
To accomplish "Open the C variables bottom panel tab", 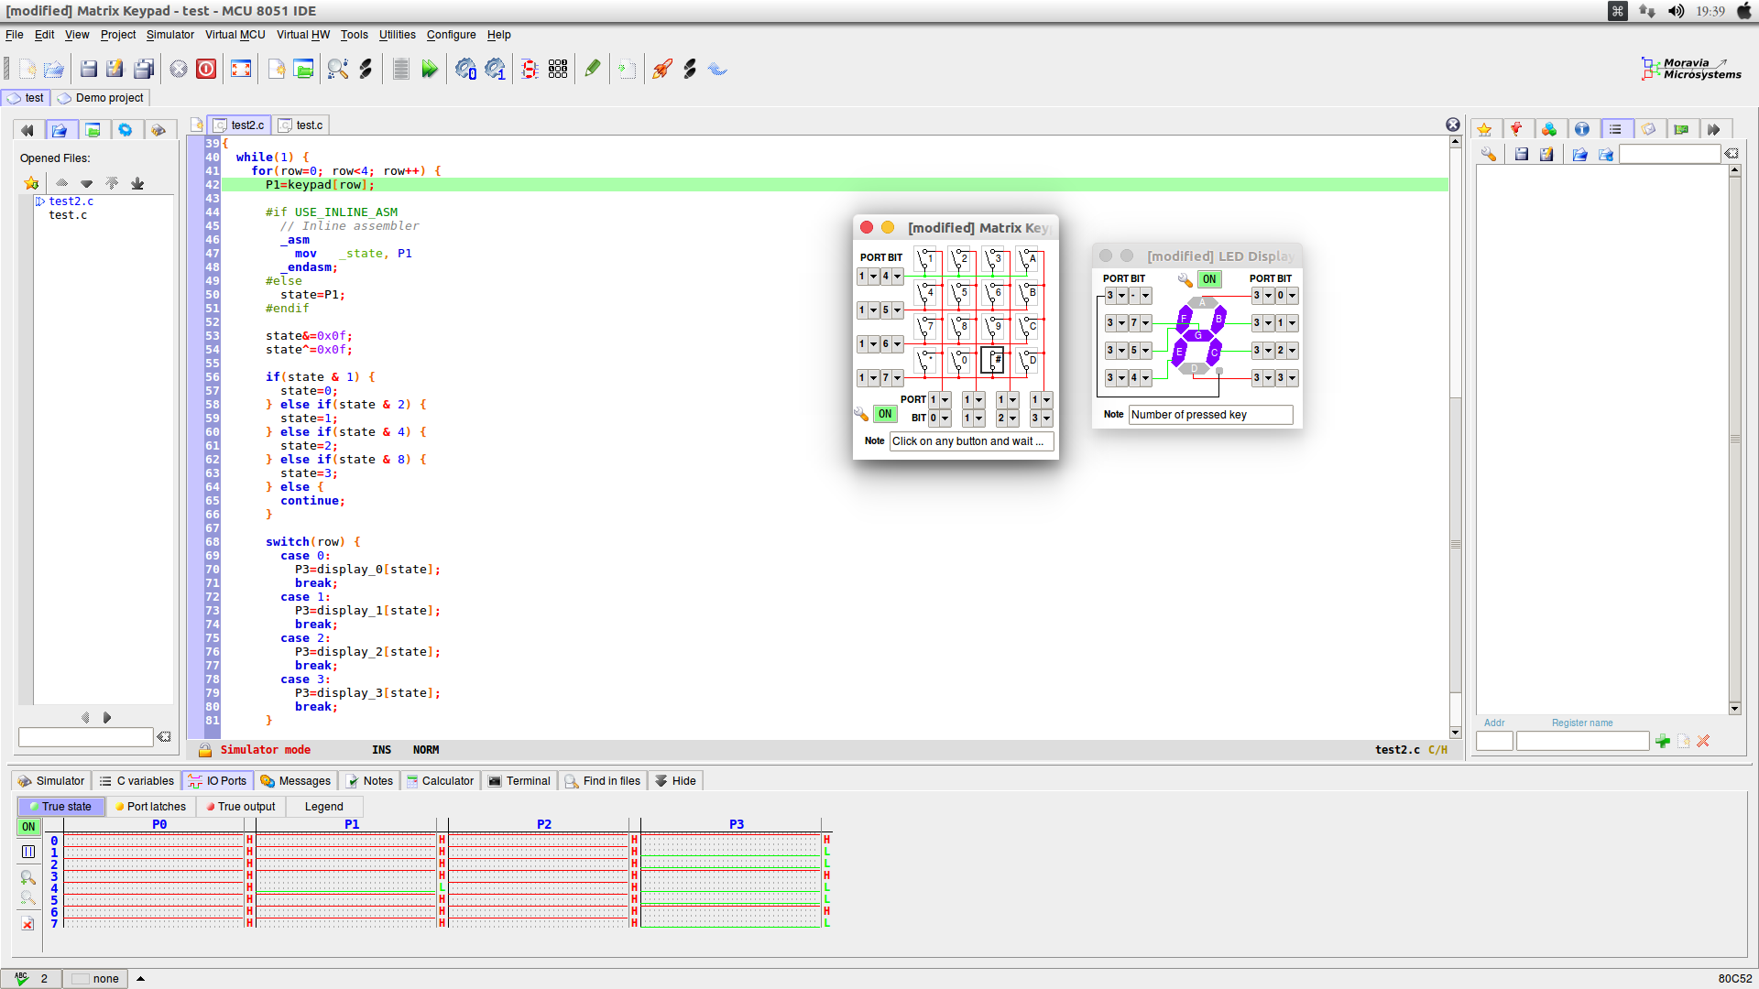I will 137,781.
